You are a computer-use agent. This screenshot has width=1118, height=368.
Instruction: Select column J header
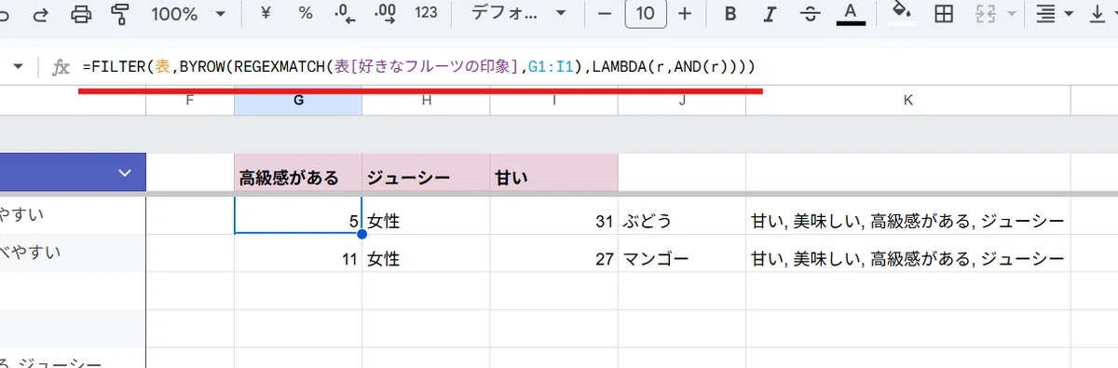click(682, 101)
